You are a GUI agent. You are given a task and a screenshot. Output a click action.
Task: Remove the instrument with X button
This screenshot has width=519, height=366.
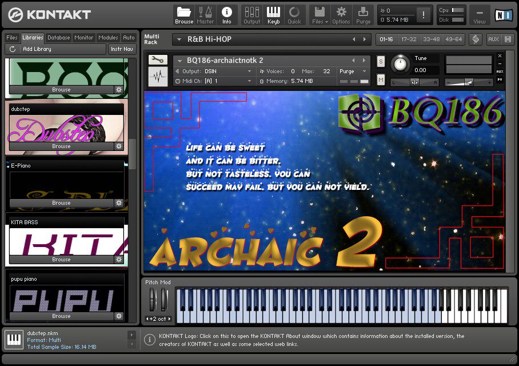tap(500, 55)
